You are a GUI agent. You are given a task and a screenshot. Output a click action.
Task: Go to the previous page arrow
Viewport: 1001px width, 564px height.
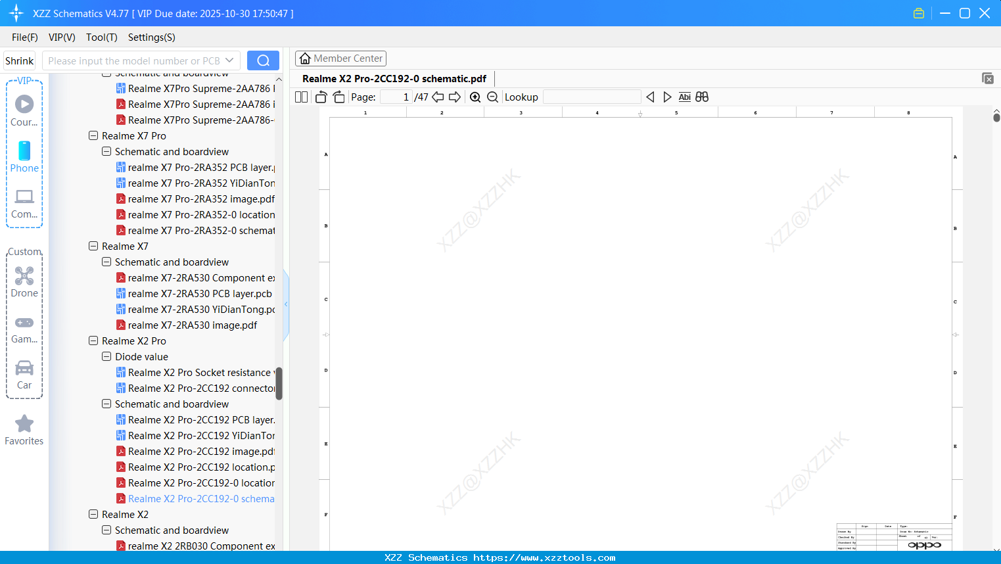(x=438, y=97)
